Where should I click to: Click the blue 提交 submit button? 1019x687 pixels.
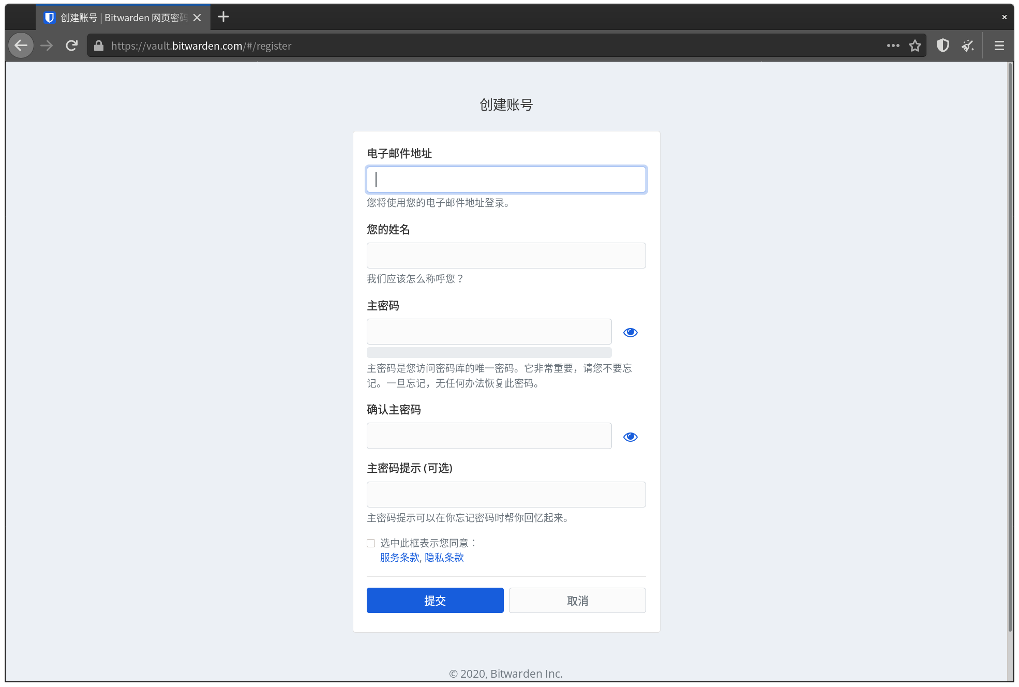435,601
